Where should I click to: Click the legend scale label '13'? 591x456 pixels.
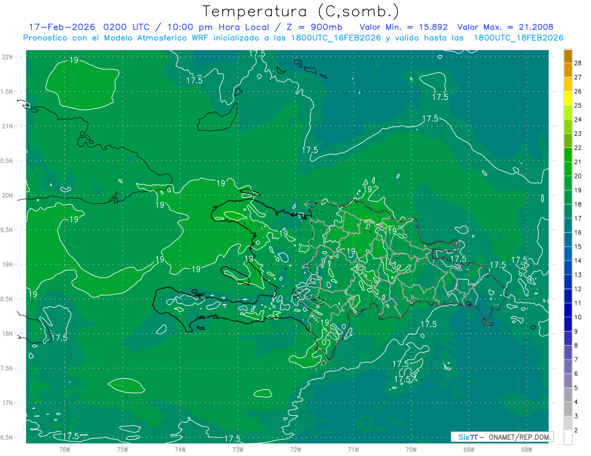[x=578, y=274]
